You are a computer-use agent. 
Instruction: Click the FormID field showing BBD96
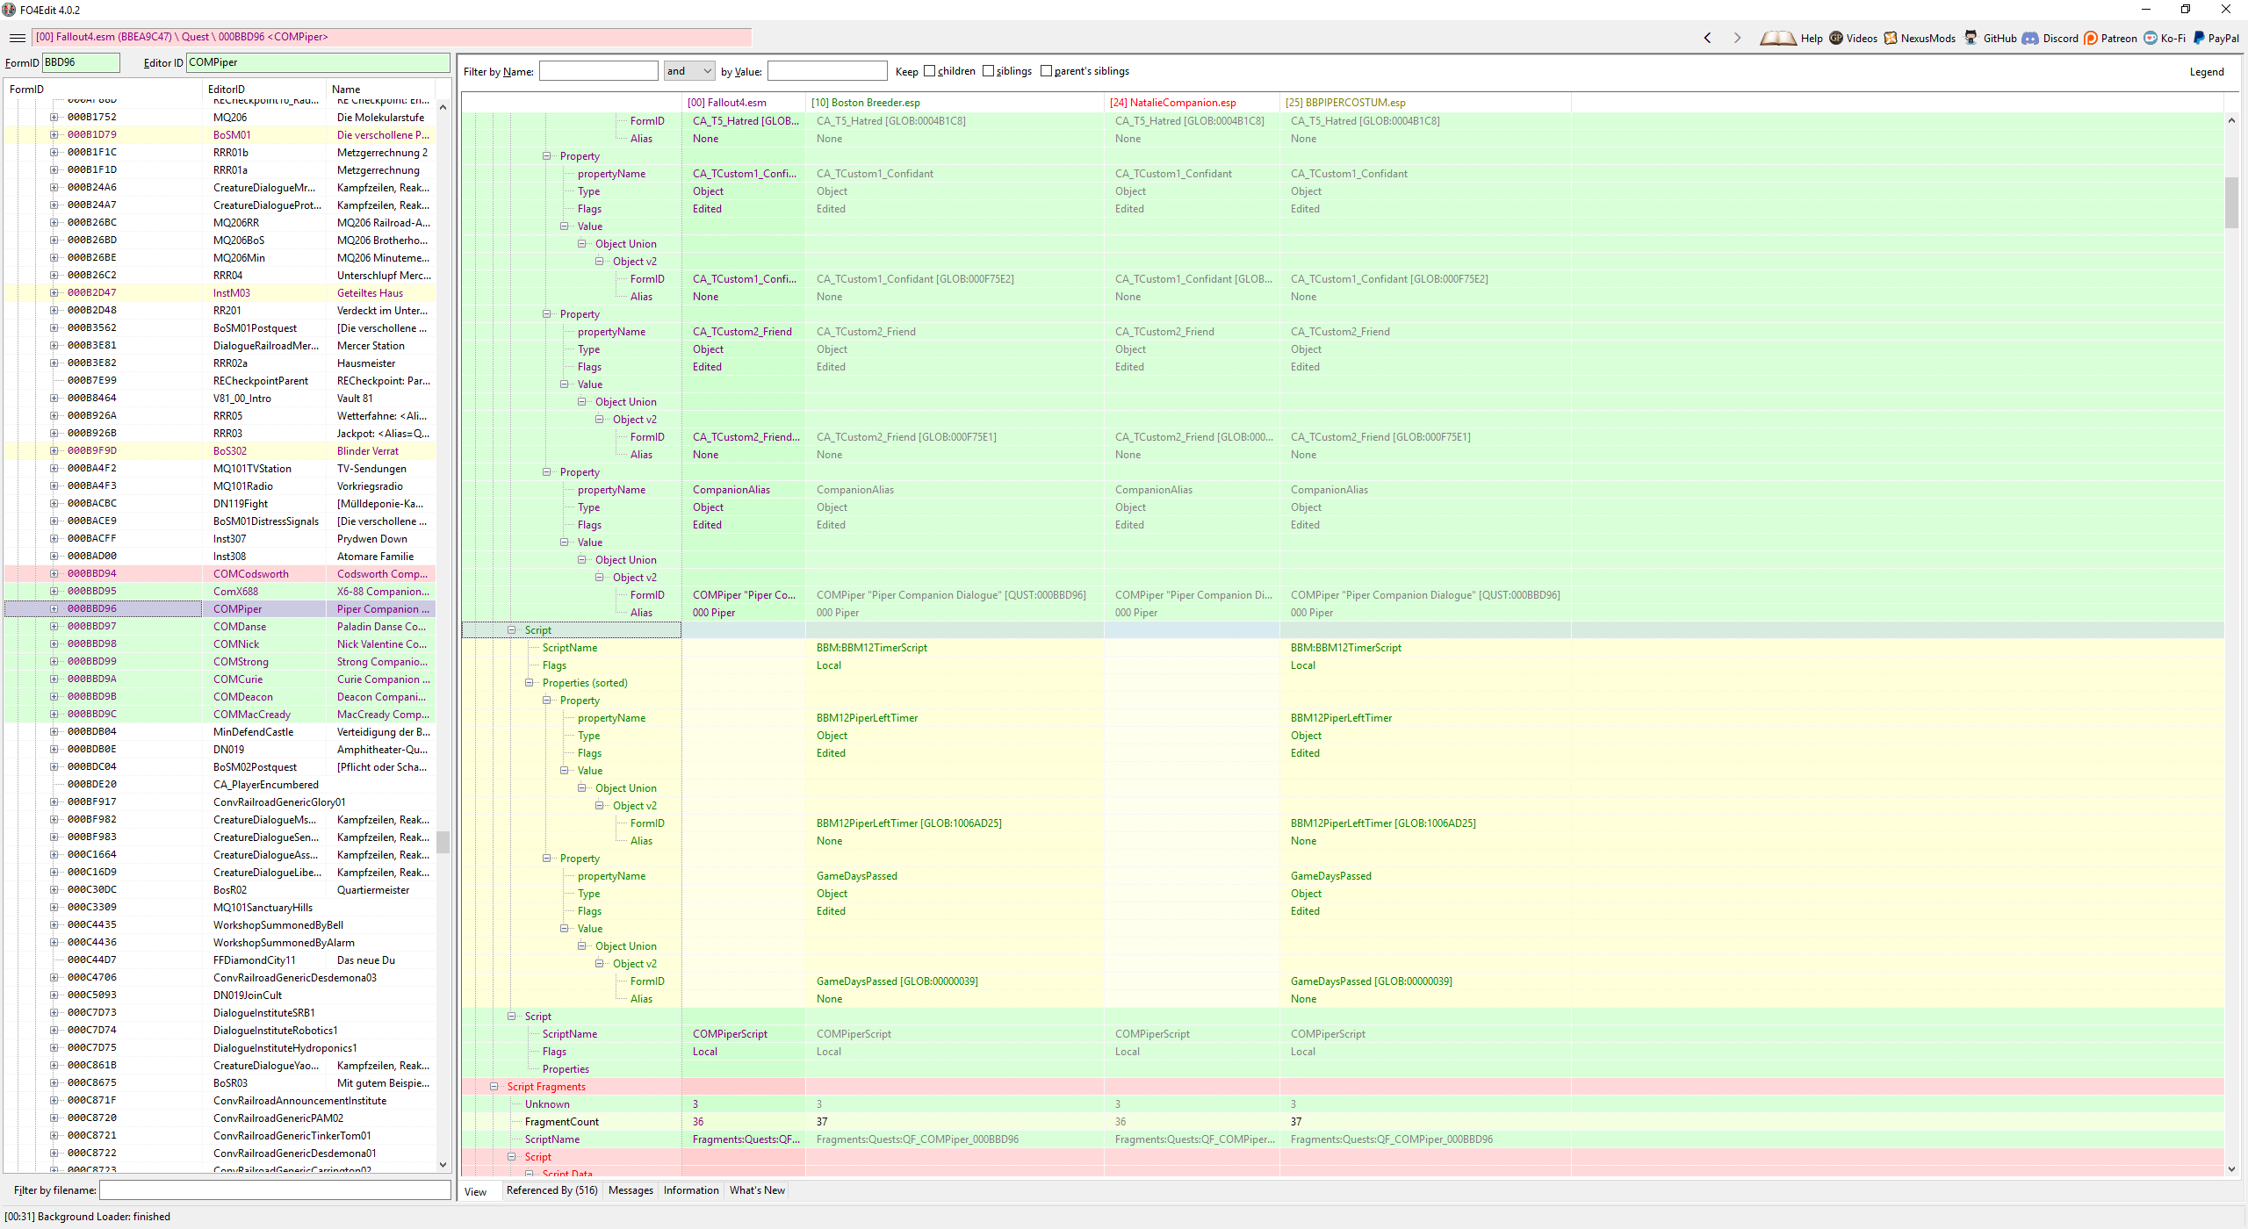coord(81,62)
